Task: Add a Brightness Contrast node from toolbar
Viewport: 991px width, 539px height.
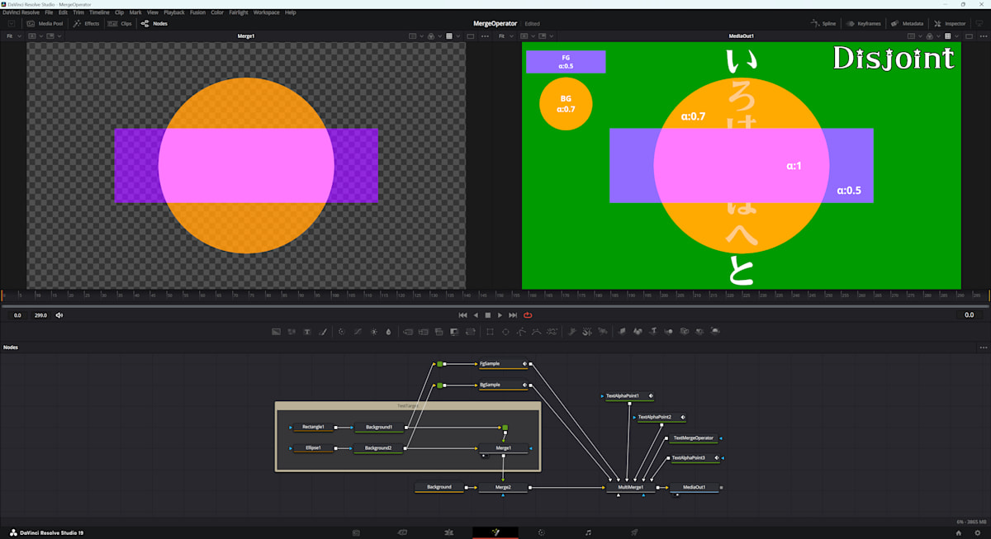Action: (375, 331)
